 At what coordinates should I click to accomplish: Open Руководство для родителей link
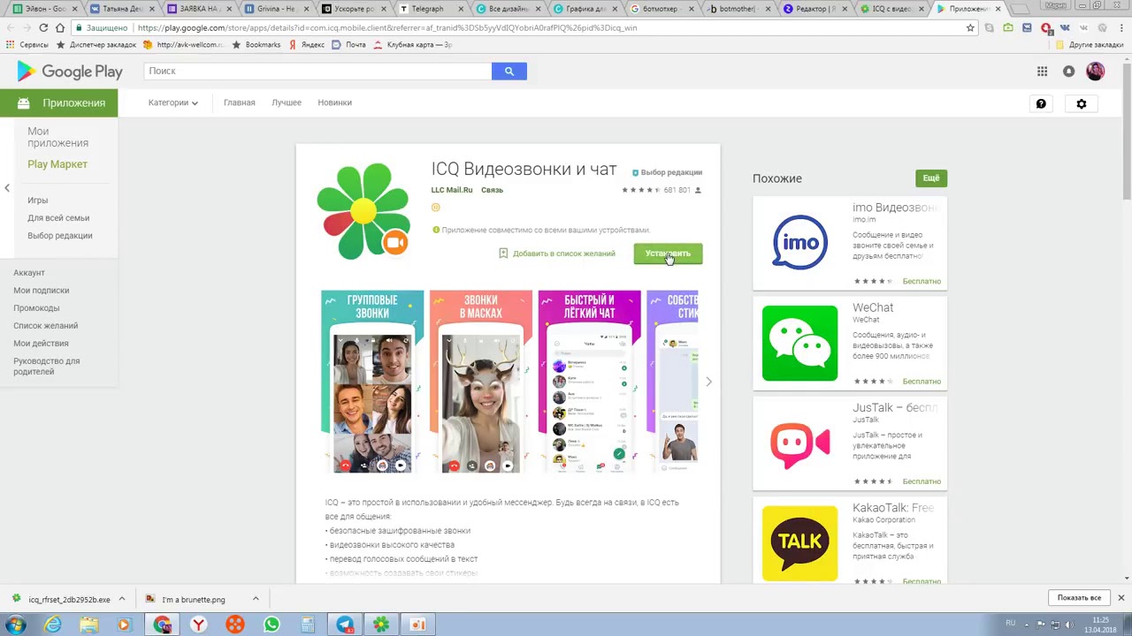[46, 367]
